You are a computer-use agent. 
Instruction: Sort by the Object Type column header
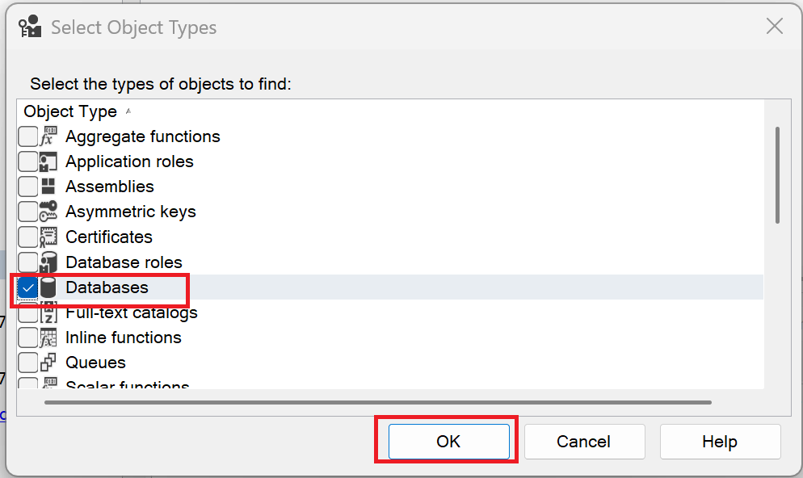[x=70, y=111]
